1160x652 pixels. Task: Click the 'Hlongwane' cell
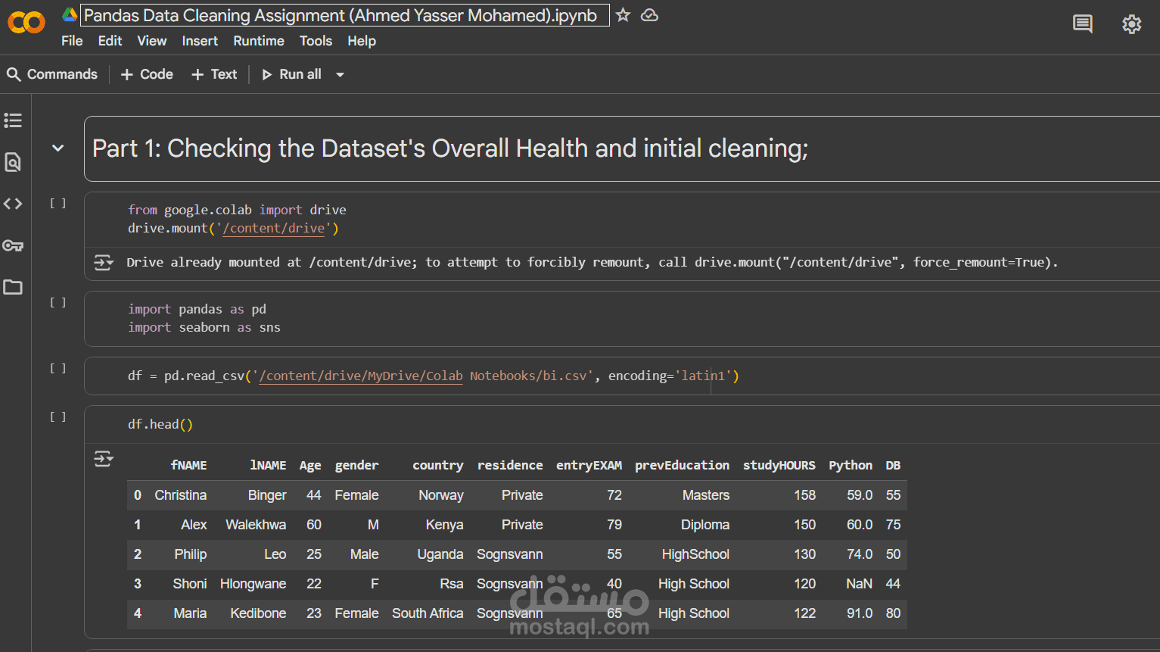(253, 584)
